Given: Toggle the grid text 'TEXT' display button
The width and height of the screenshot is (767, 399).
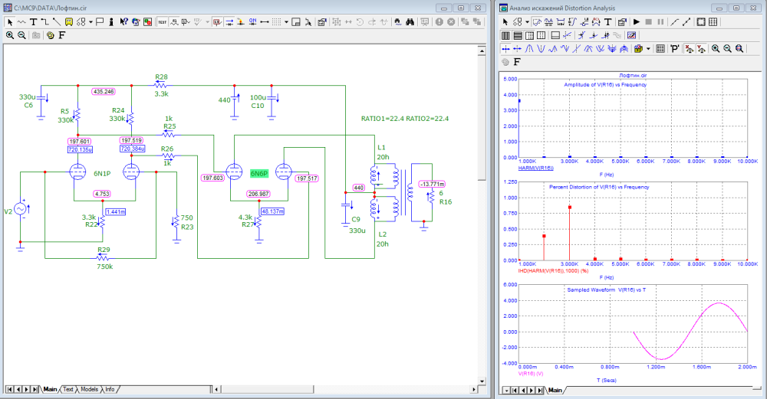Looking at the screenshot, I should [163, 22].
